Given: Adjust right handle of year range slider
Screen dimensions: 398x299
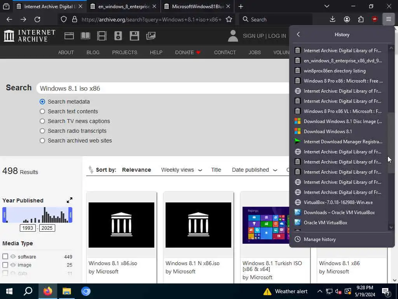Looking at the screenshot, I should click(71, 215).
